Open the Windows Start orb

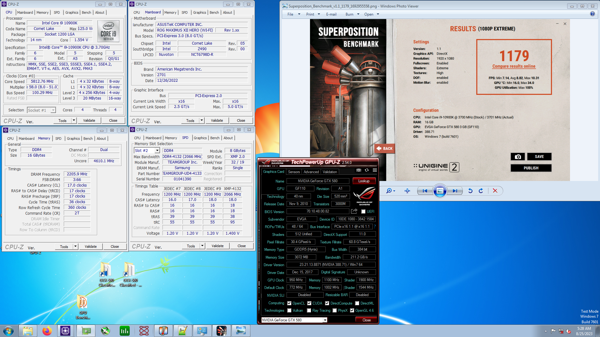point(8,331)
